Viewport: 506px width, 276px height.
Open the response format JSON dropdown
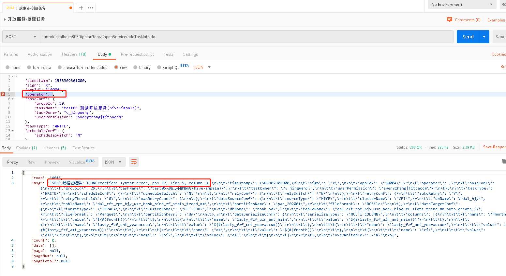pos(114,162)
